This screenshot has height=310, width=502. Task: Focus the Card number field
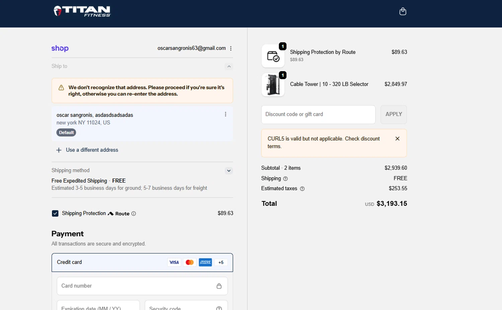pos(142,286)
